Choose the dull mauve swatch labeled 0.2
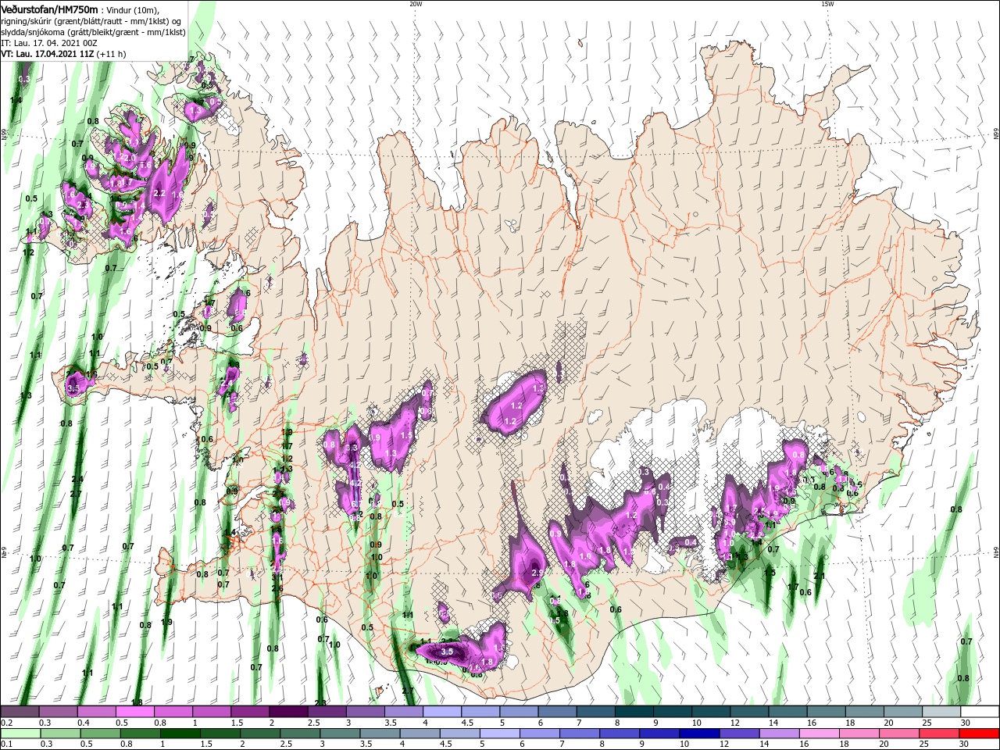1000x750 pixels. pyautogui.click(x=20, y=712)
